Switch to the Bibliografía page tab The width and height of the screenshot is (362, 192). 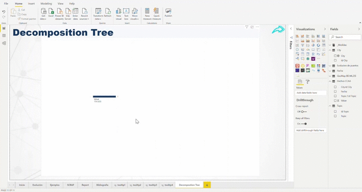coord(102,185)
